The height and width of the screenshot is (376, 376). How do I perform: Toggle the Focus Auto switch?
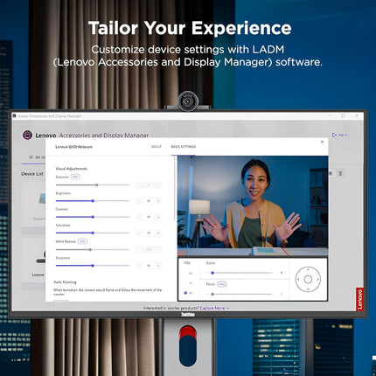click(222, 284)
